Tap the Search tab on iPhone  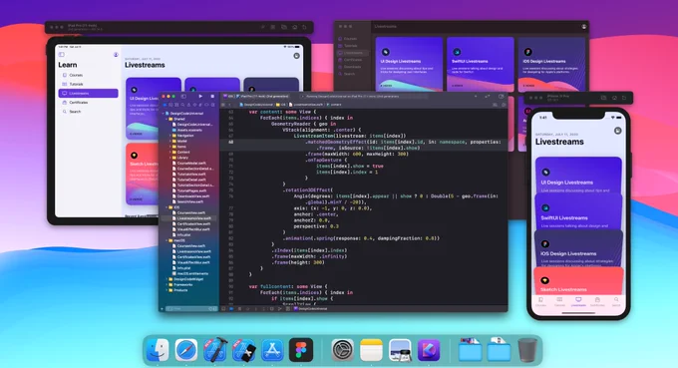(616, 302)
